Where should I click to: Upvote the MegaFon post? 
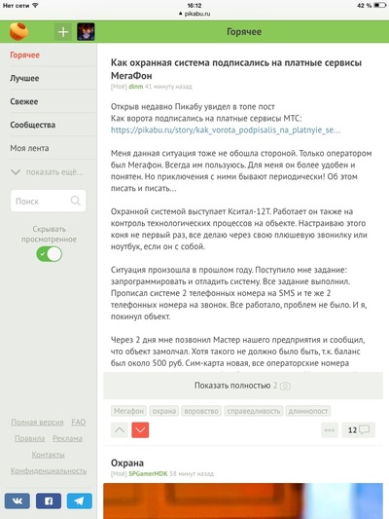click(x=120, y=430)
